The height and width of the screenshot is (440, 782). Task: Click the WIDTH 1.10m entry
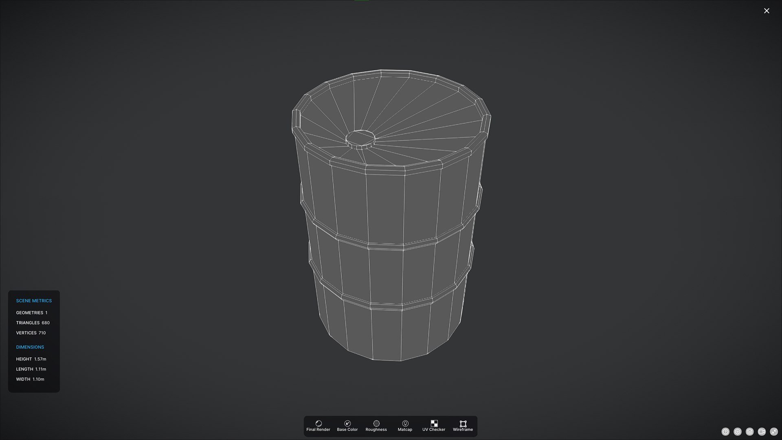[30, 379]
